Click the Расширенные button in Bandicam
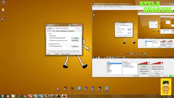 (x=75, y=41)
